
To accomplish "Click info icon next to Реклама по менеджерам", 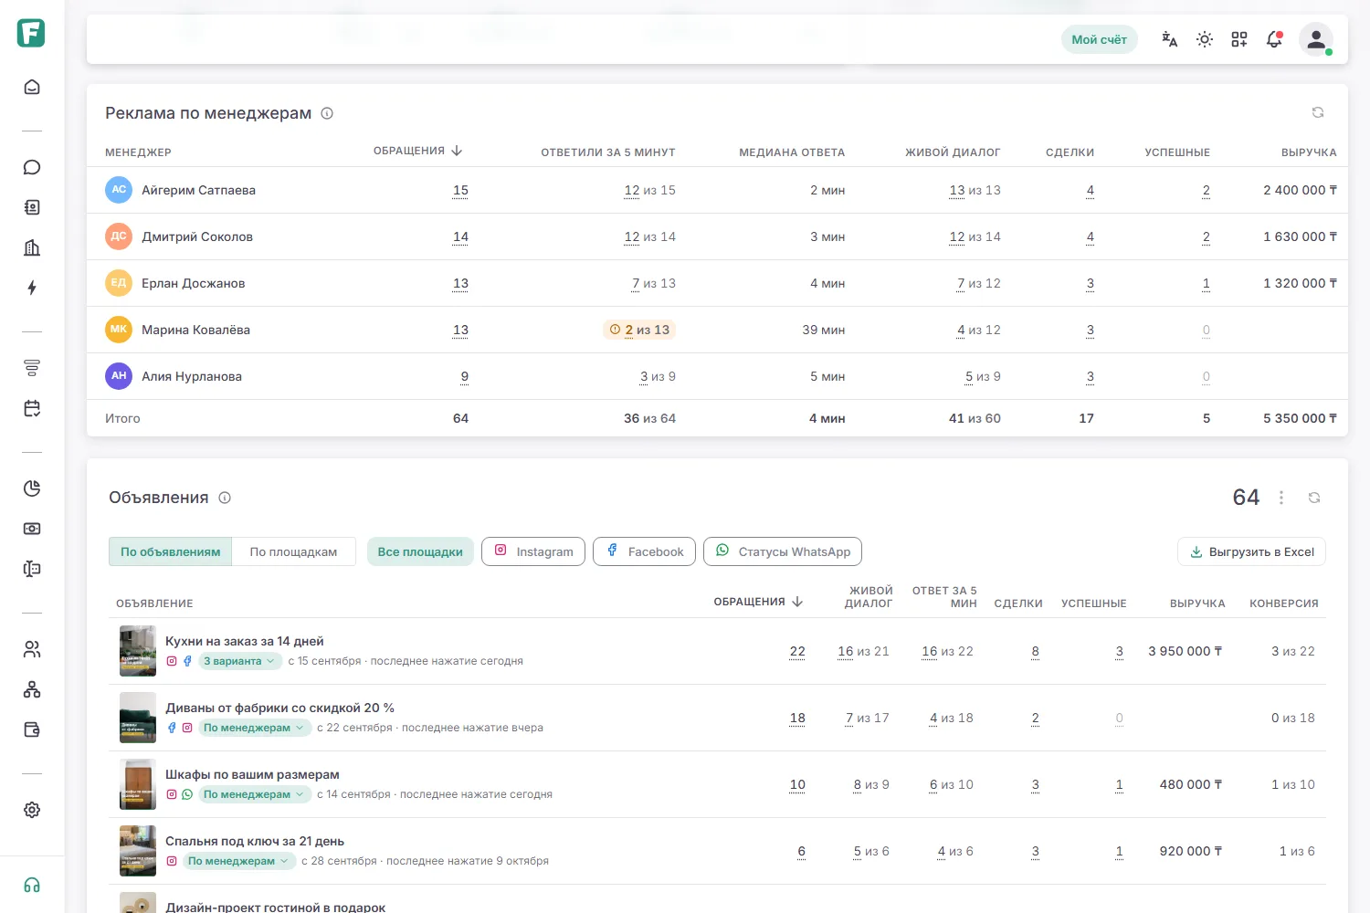I will (x=327, y=113).
